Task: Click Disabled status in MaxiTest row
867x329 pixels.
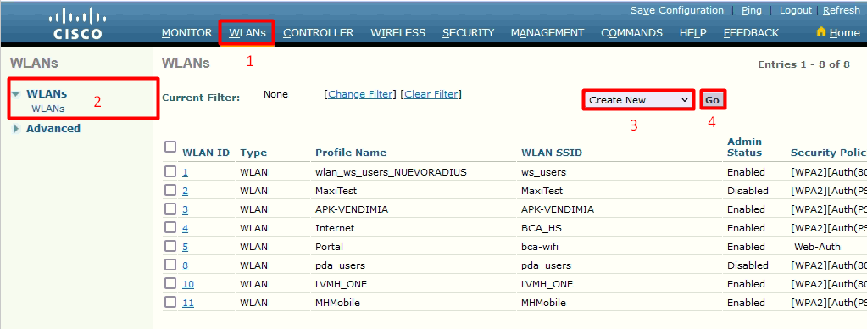Action: coord(748,191)
